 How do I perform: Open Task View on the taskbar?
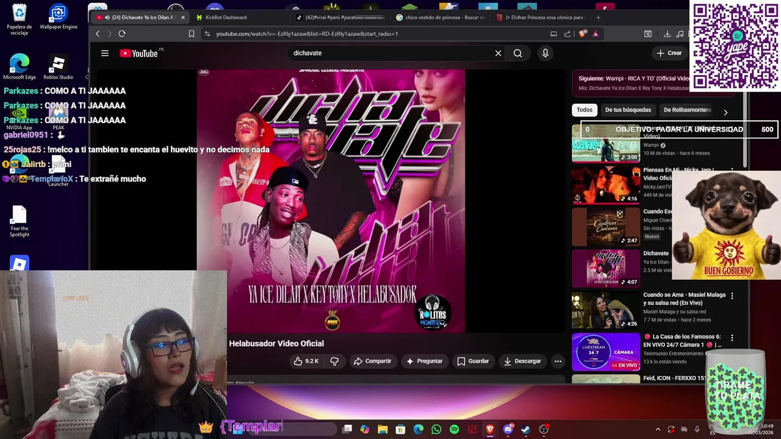(347, 429)
